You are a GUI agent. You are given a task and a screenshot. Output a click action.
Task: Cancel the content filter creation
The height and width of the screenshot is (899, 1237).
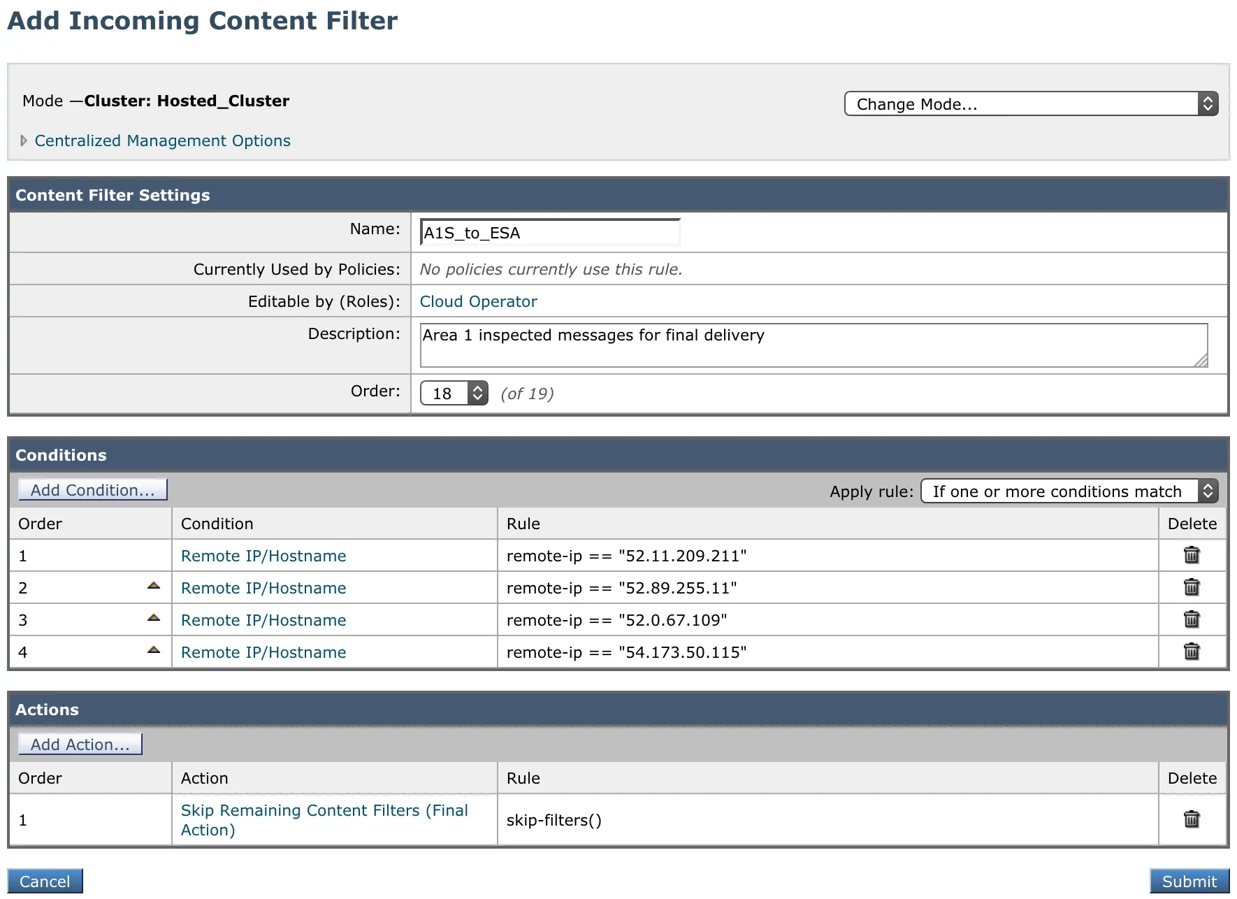coord(45,881)
